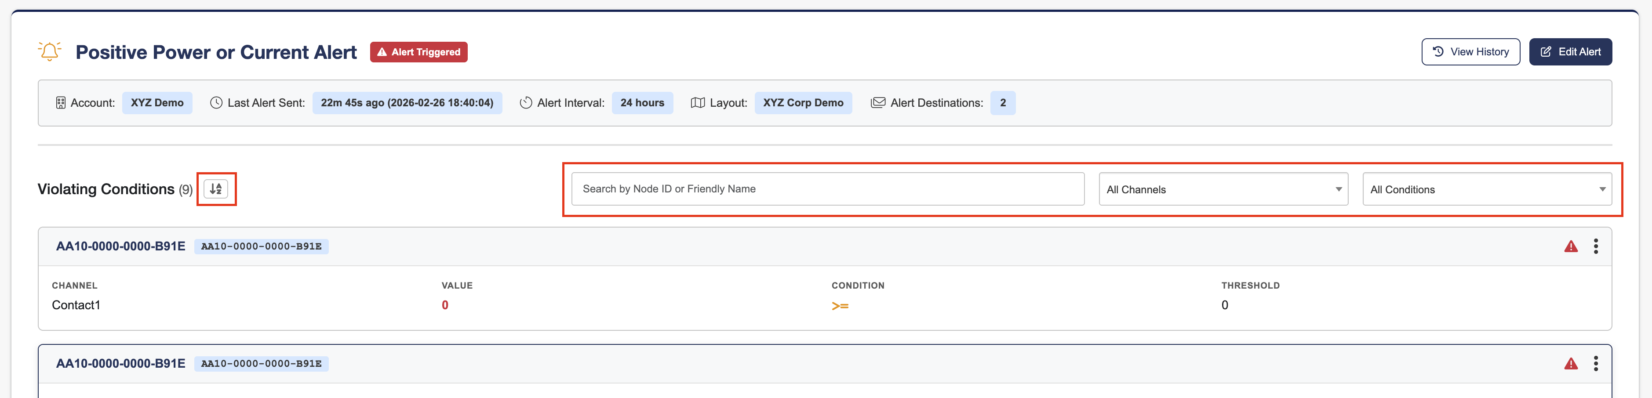Click the envelope icon beside Alert Destinations

(876, 102)
